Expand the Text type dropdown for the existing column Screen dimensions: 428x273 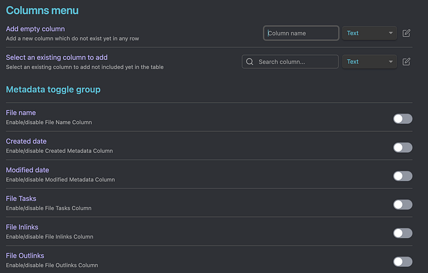369,62
